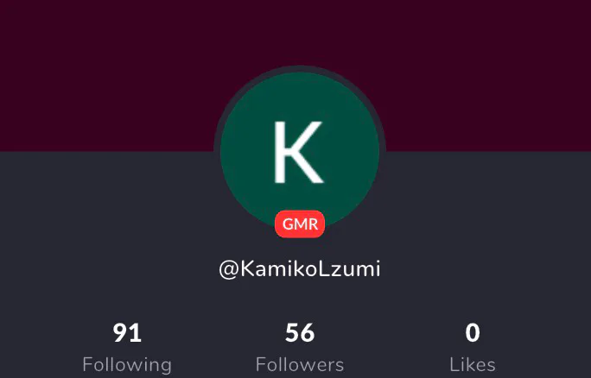This screenshot has height=378, width=591.
Task: Open the Following list label
Action: [x=127, y=364]
